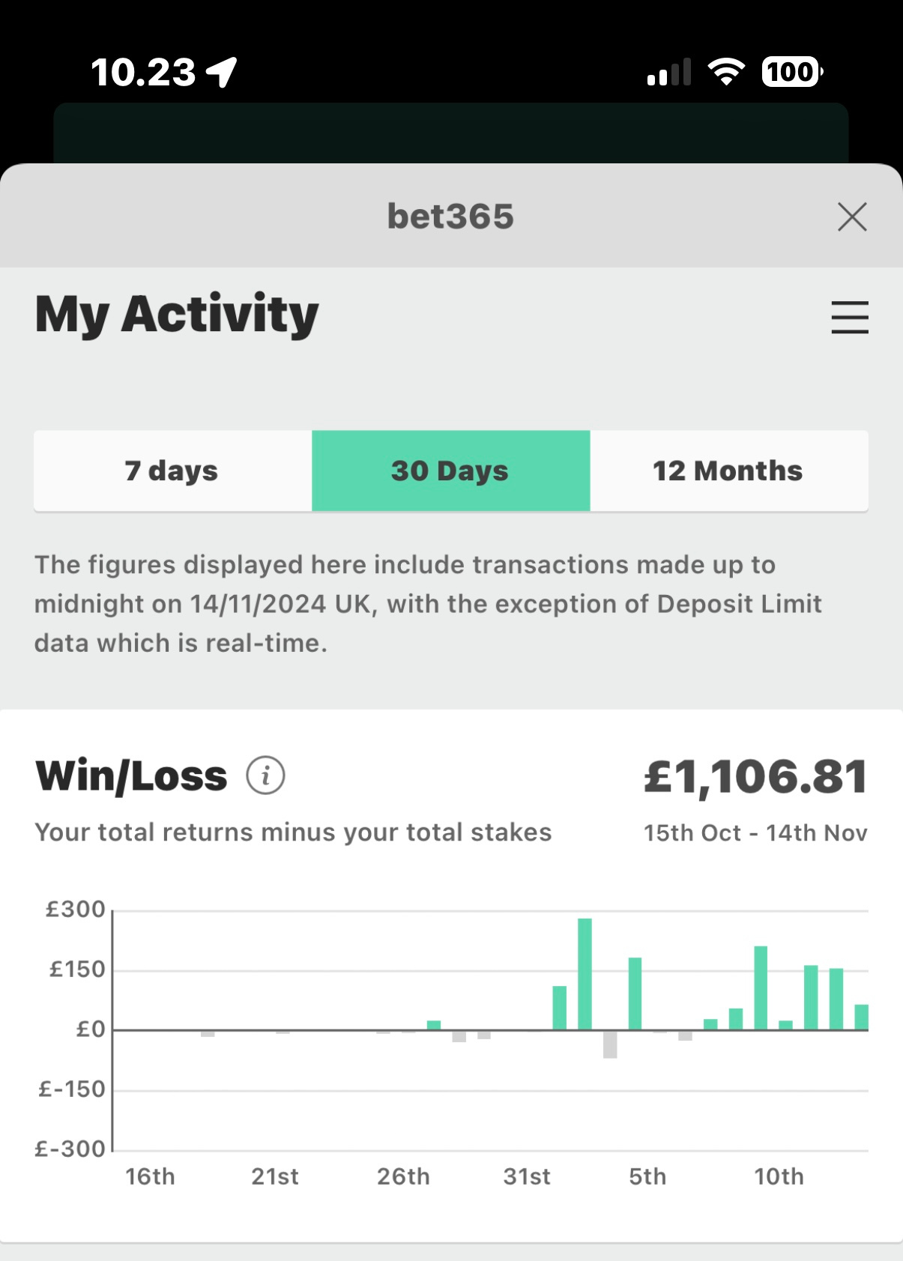Tap the 10.23 clock in status bar

point(143,73)
